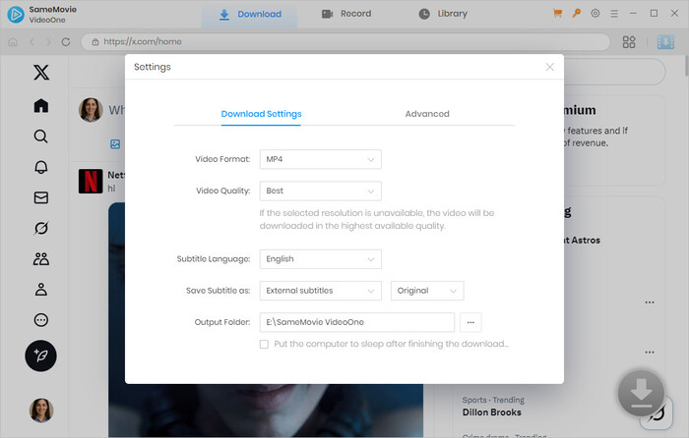
Task: Click the media image icon in composer
Action: [115, 143]
